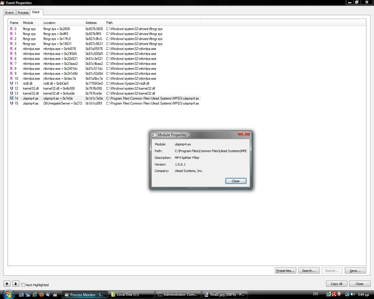Launch Internet Explorer from quick launch
The height and width of the screenshot is (299, 374).
35,295
